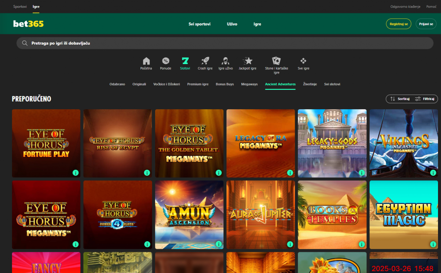Select the Slotovi seven icon
The height and width of the screenshot is (273, 441).
click(185, 61)
